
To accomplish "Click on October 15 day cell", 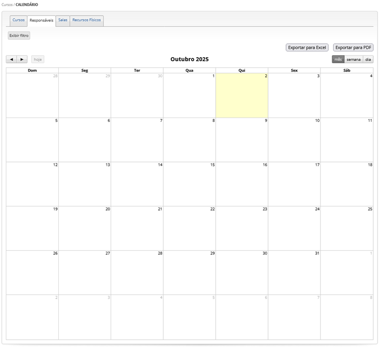I will coord(189,184).
